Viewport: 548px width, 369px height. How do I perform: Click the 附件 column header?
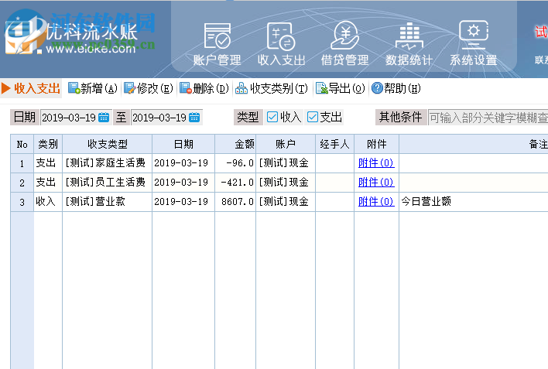pos(377,144)
